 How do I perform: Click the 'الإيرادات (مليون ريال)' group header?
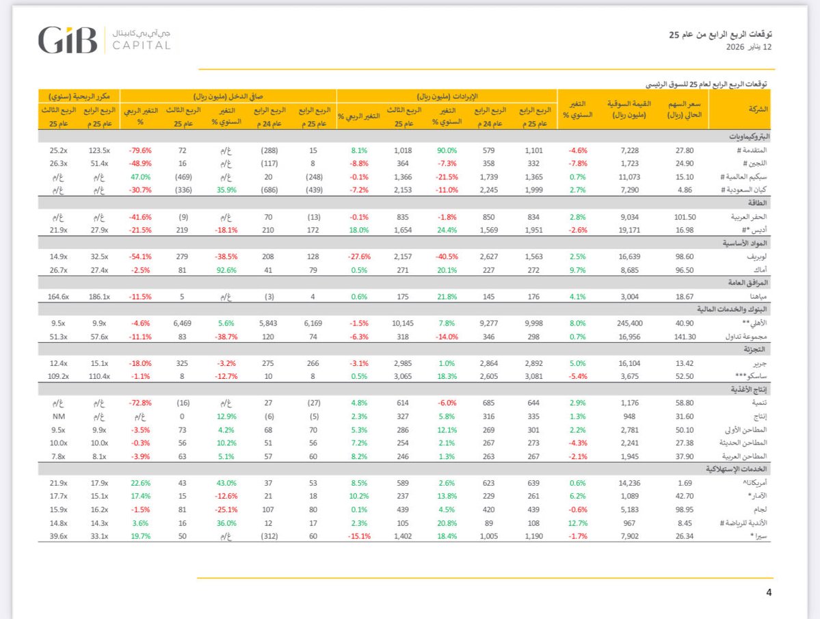pos(447,96)
